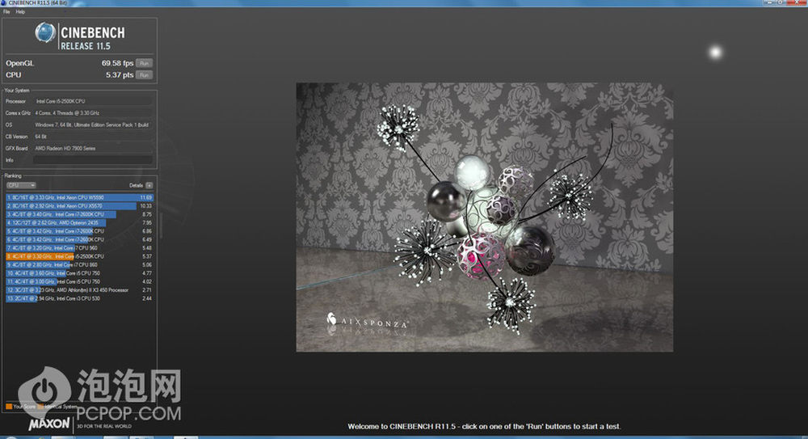Select AMD Opteron 2435 ranking row
Screen dimensions: 808x439
(x=79, y=223)
